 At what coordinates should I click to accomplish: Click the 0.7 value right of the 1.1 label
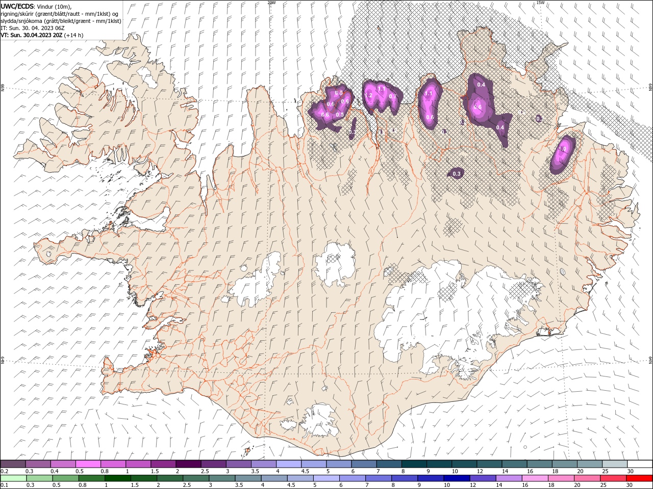click(x=392, y=96)
